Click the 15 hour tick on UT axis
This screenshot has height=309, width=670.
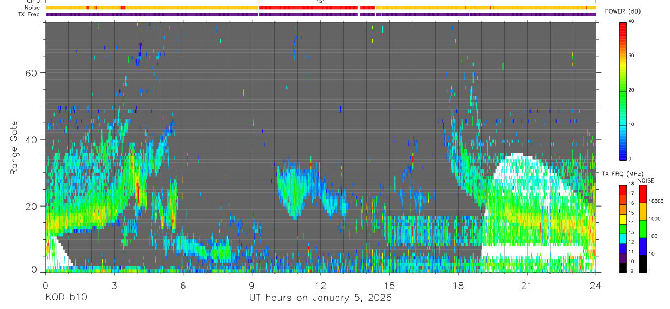click(389, 285)
